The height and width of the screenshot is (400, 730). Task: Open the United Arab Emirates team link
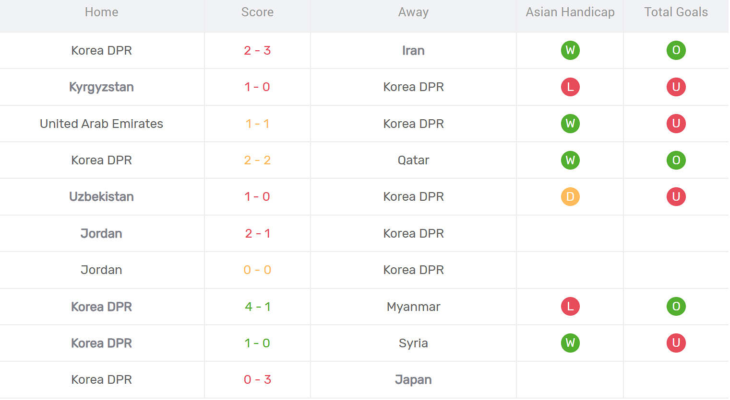[x=101, y=124]
